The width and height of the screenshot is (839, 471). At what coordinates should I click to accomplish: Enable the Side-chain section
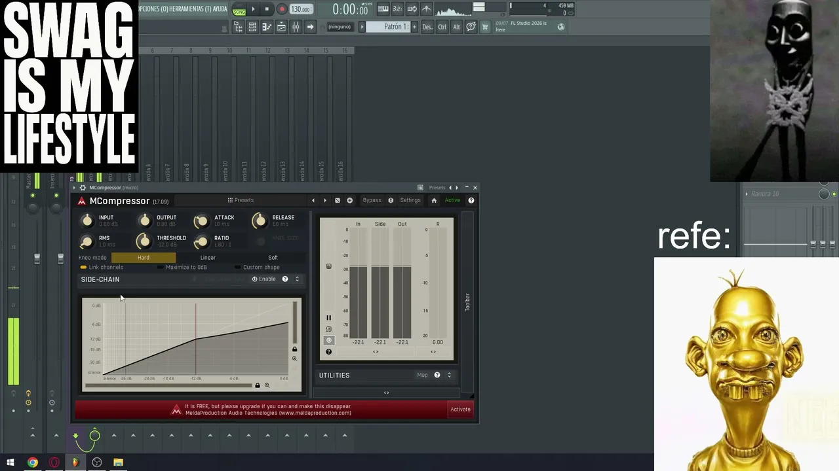[264, 279]
